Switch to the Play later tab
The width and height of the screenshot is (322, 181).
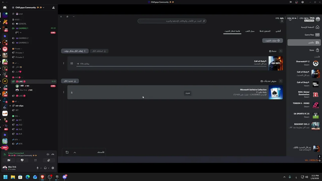click(265, 31)
